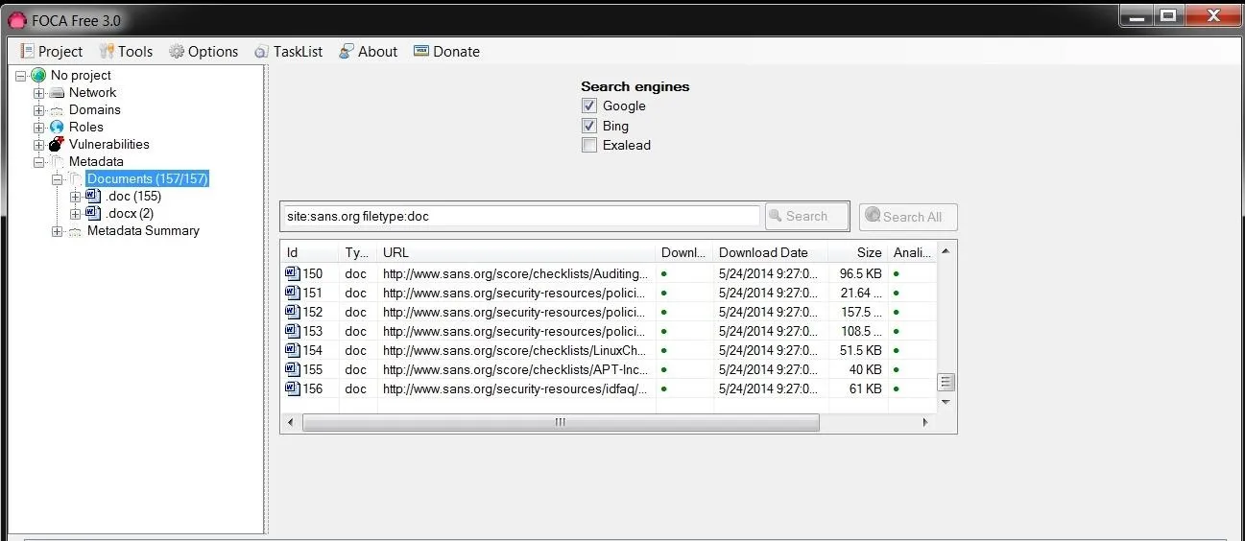
Task: Expand the Network tree node
Action: [39, 93]
